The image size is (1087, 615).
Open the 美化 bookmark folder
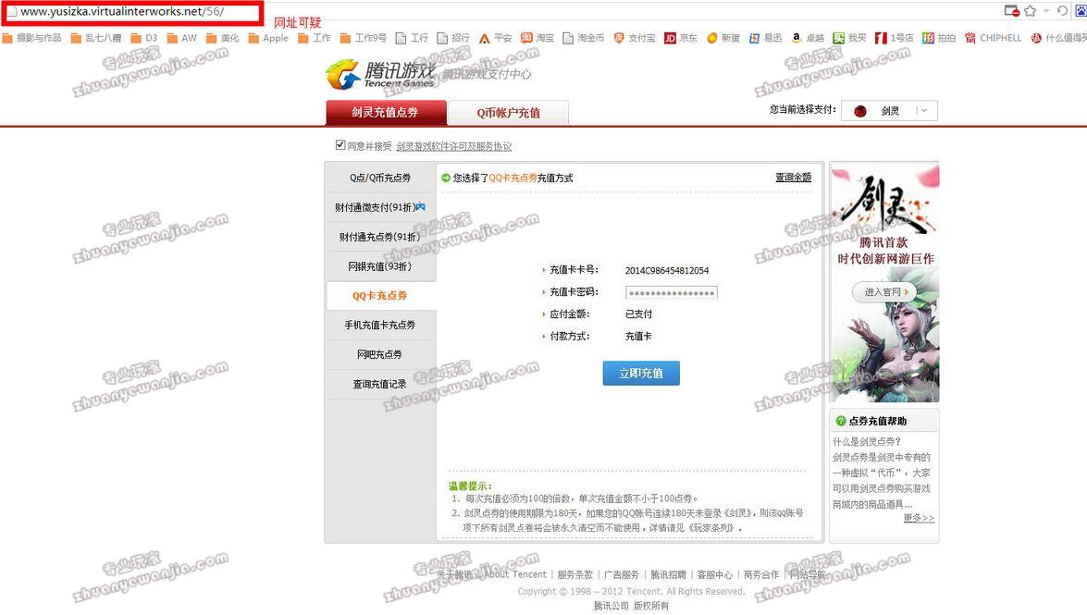click(x=223, y=38)
